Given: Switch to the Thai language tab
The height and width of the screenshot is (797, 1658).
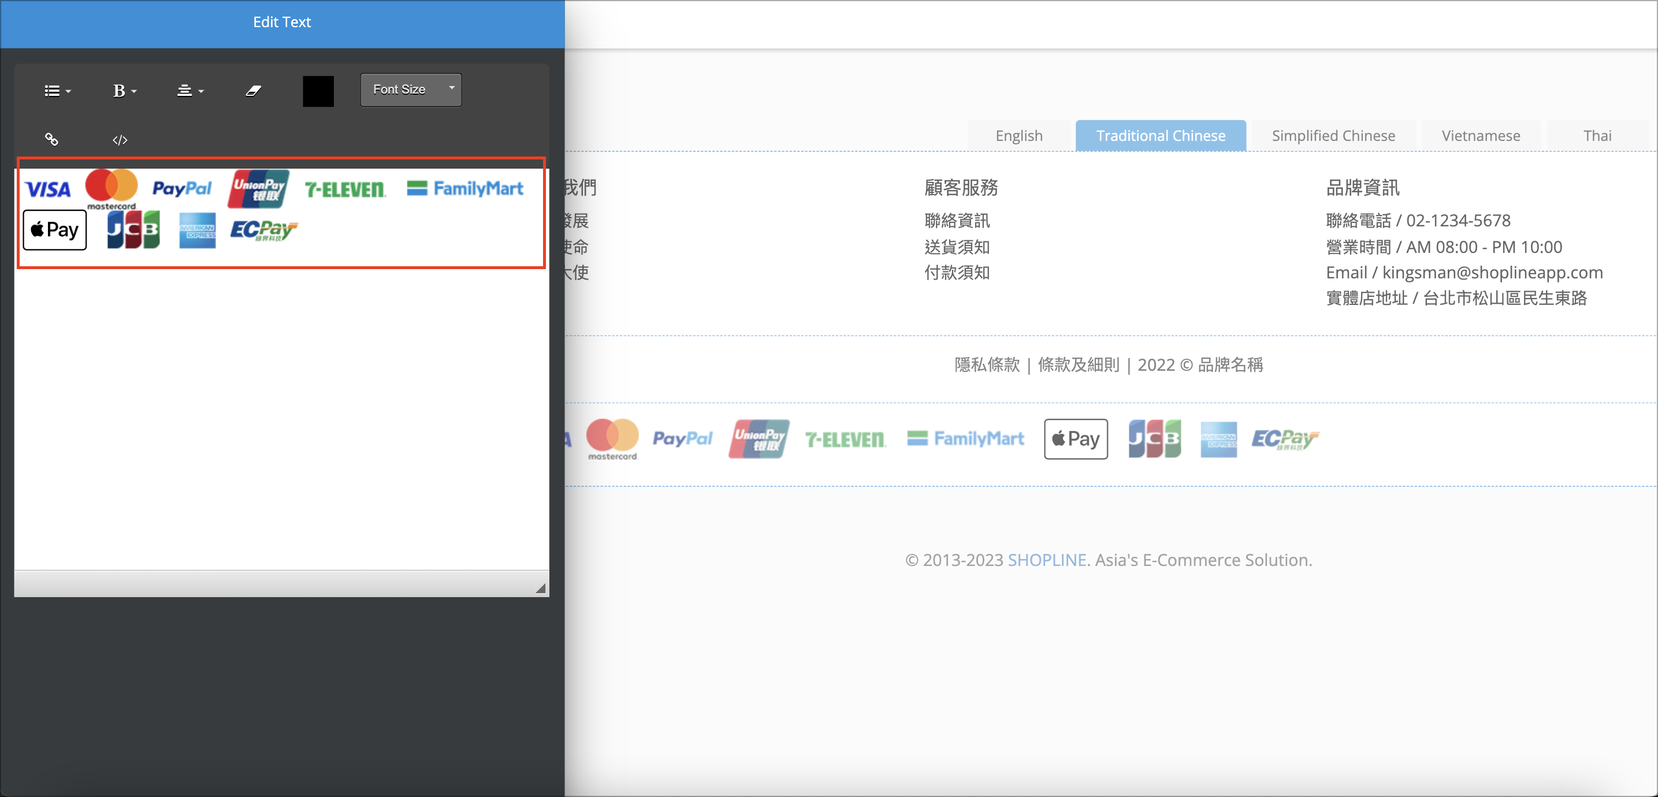Looking at the screenshot, I should (1597, 136).
